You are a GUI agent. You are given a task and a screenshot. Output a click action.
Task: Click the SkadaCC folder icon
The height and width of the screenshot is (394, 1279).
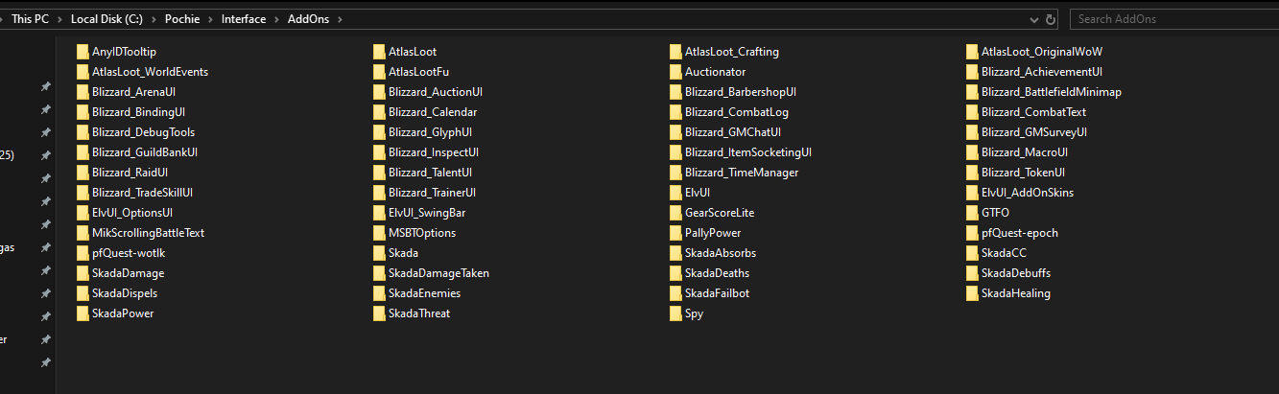pyautogui.click(x=971, y=253)
